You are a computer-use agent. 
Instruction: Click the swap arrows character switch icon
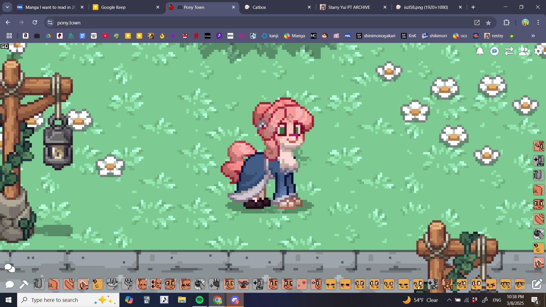[x=509, y=51]
